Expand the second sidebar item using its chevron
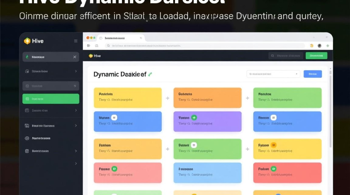The width and height of the screenshot is (350, 195). click(76, 71)
